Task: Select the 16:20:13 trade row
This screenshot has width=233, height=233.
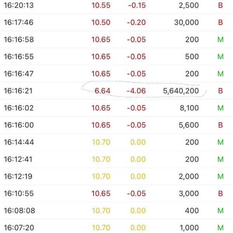Action: coord(116,6)
